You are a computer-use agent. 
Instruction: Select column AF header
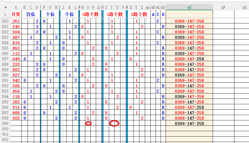coord(224,8)
